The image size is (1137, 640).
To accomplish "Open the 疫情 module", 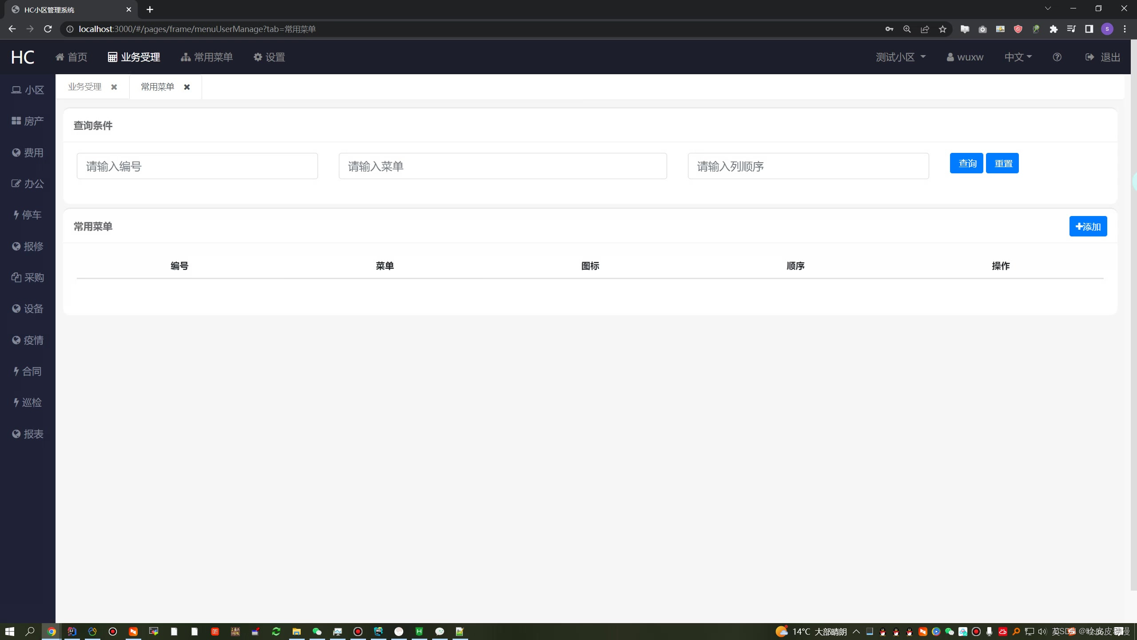I will [x=28, y=340].
